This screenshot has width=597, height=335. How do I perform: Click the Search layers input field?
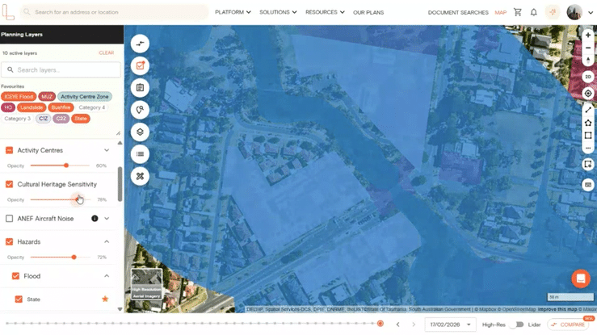pos(61,70)
